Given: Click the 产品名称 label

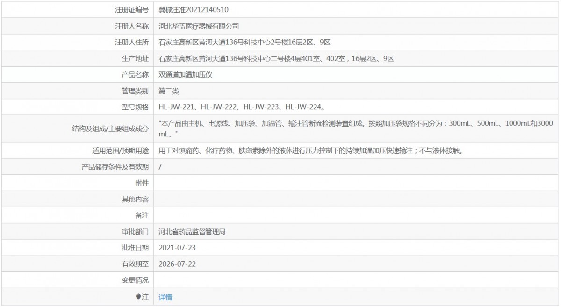Looking at the screenshot, I should [135, 75].
